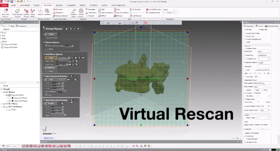Click the Position button in Polyhedral section
Viewport: 280px width, 151px height.
pyautogui.click(x=51, y=104)
